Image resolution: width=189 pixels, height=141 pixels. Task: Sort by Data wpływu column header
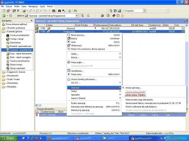click(x=120, y=25)
